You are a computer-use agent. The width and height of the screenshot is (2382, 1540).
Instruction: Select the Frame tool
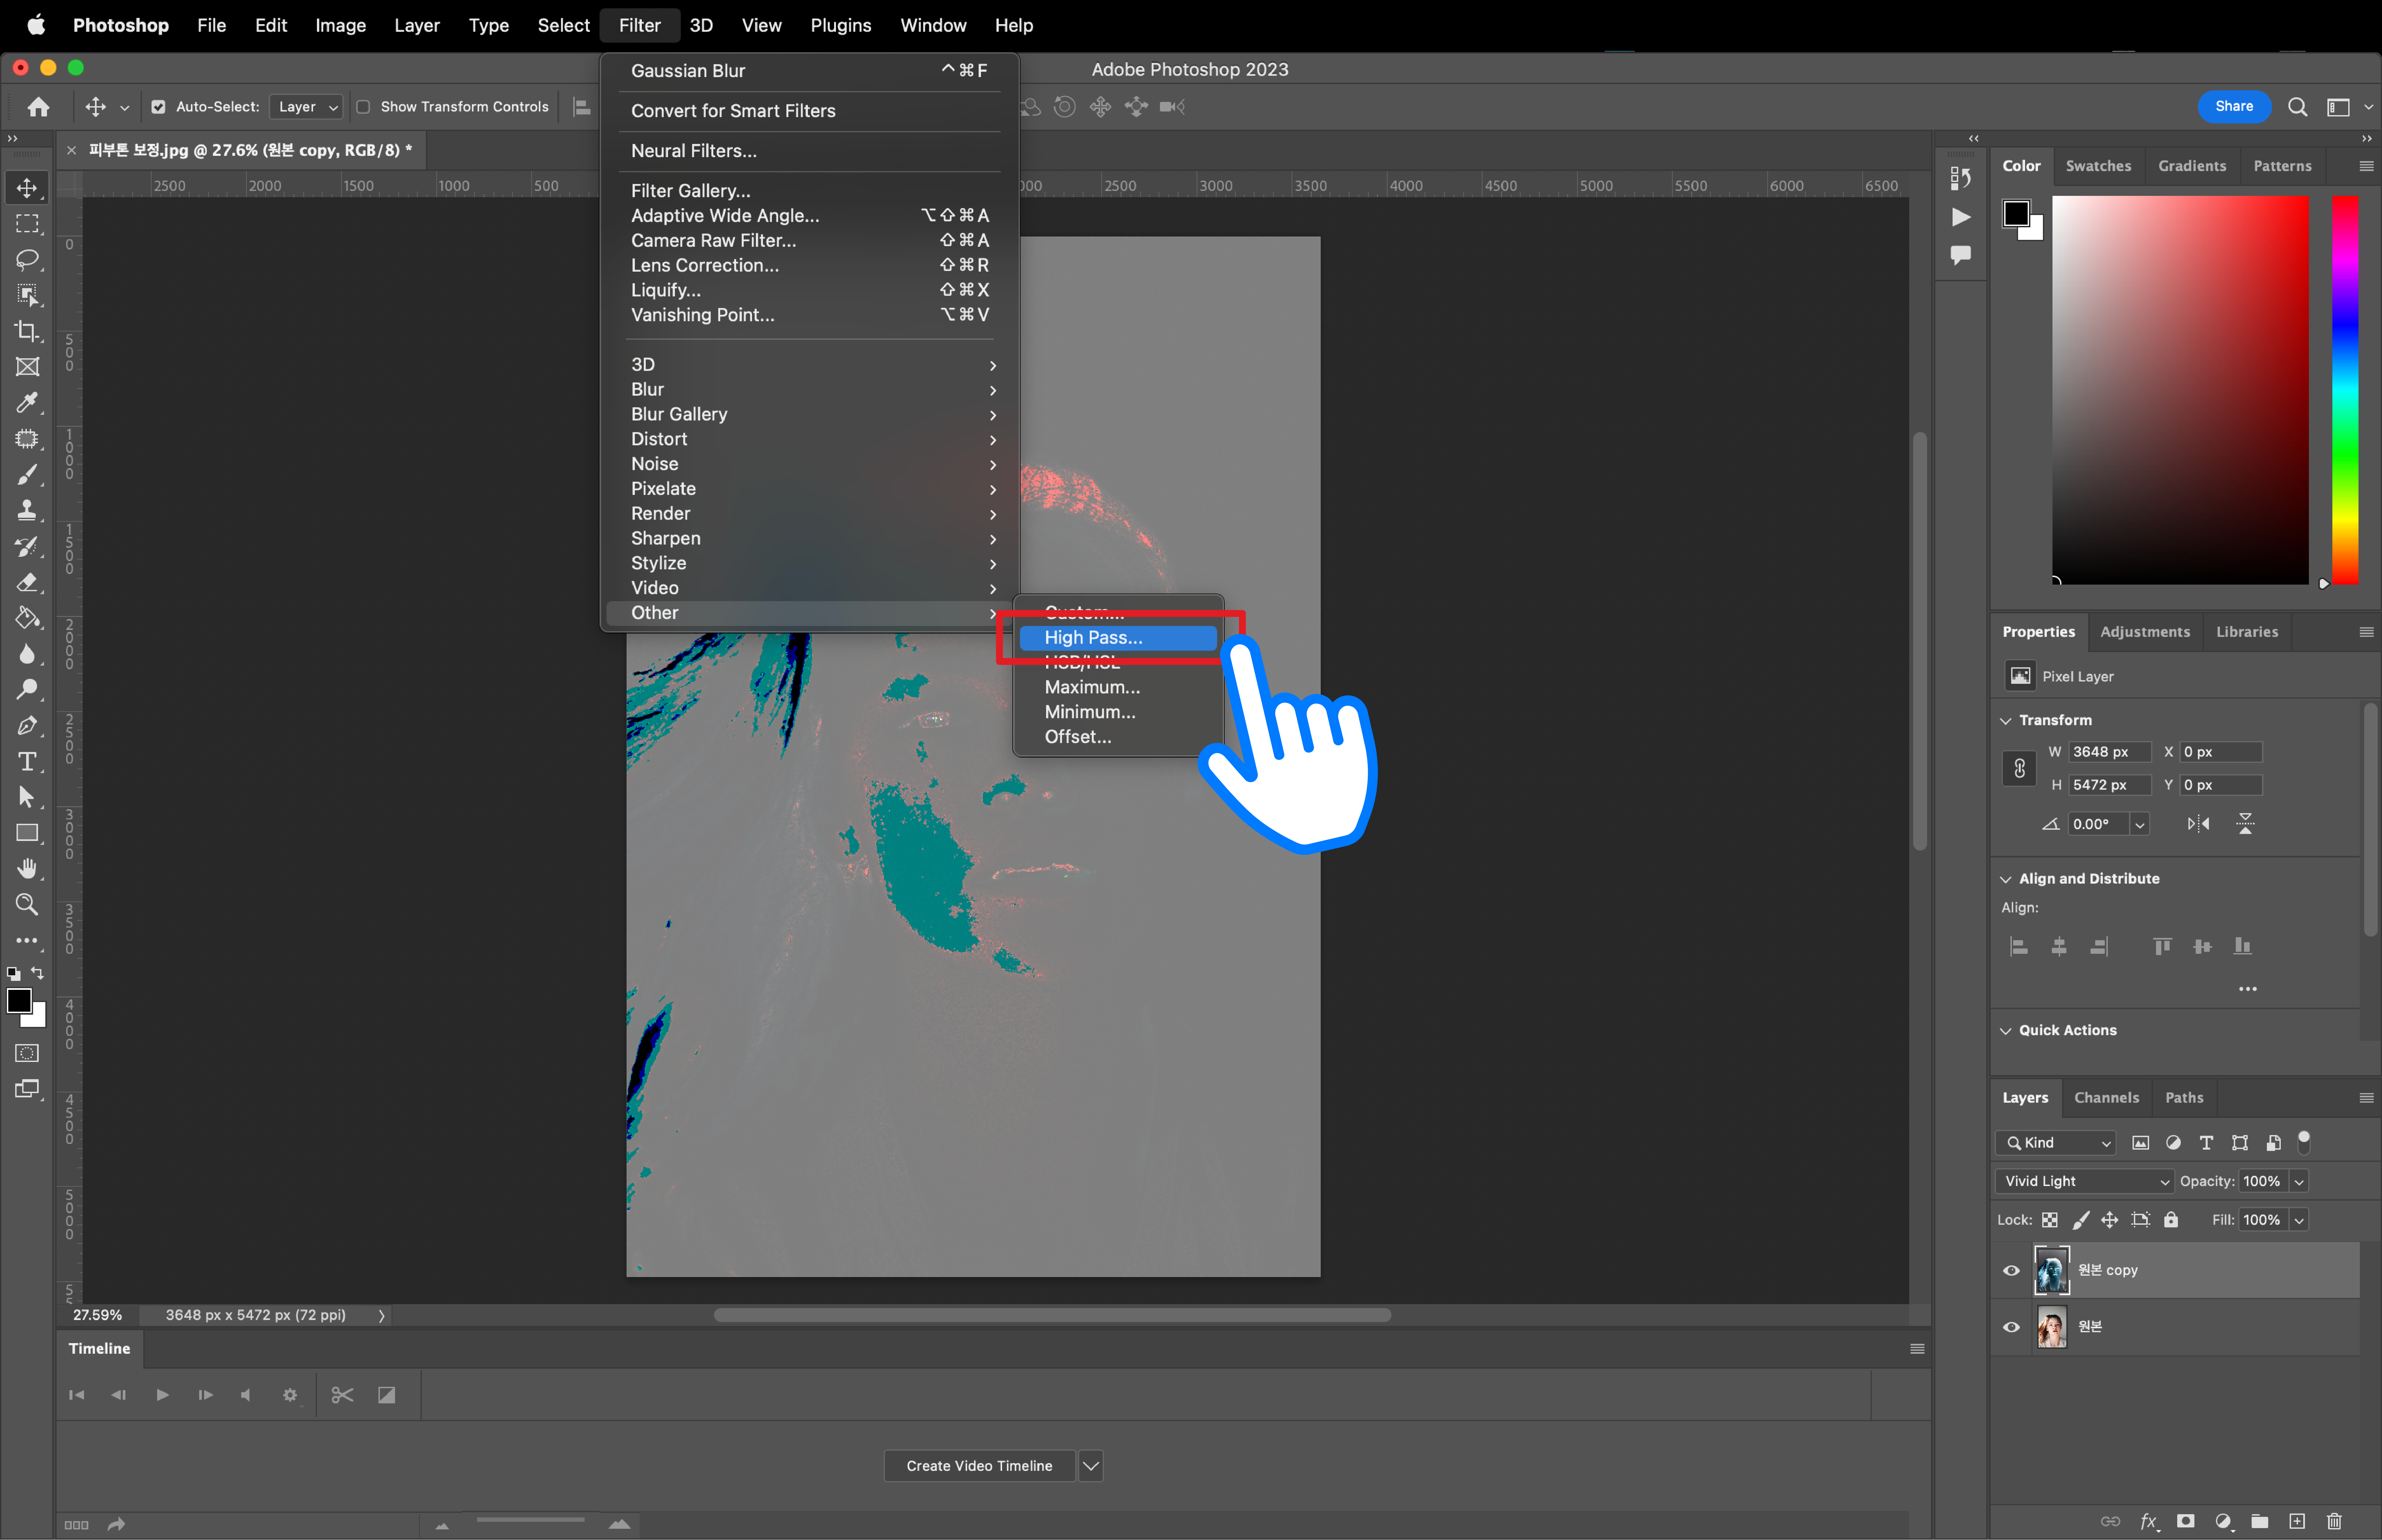(x=27, y=367)
